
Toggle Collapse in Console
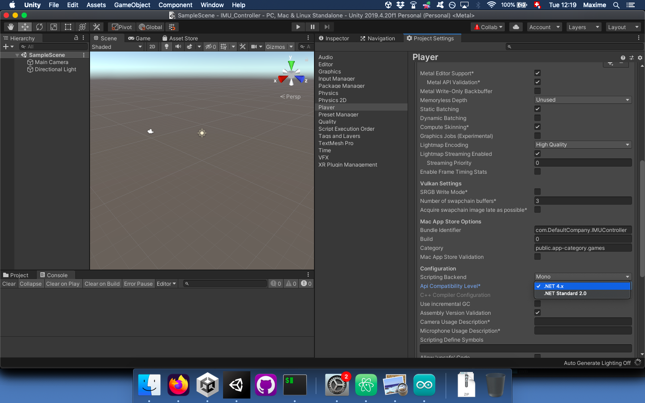(30, 284)
